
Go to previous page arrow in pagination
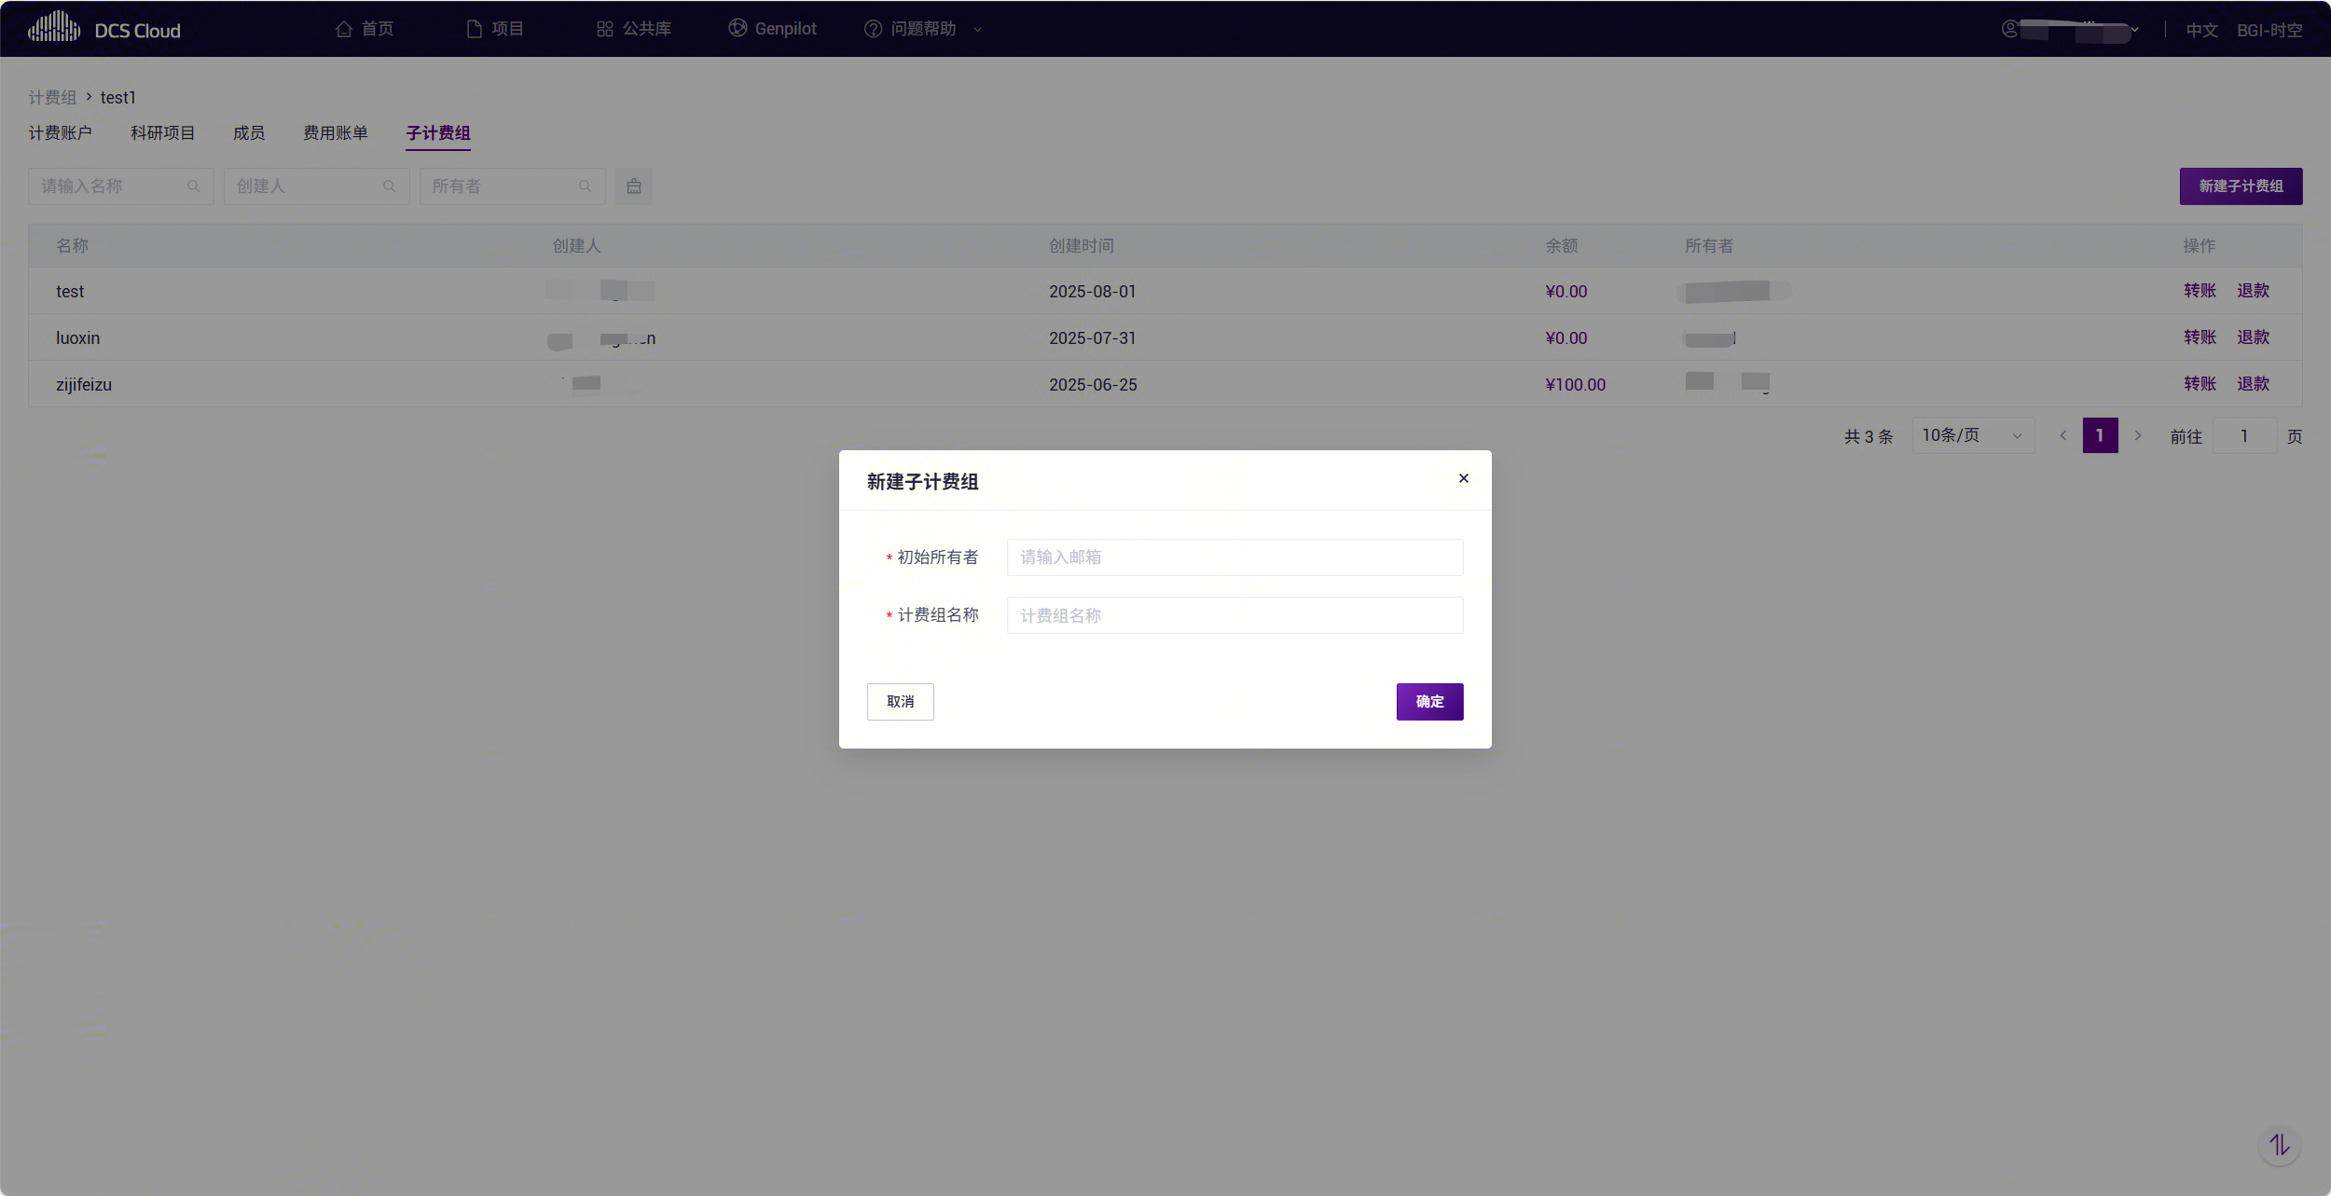[2063, 435]
